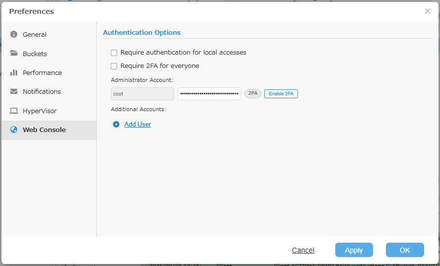440x266 pixels.
Task: Click the General info icon
Action: click(14, 34)
